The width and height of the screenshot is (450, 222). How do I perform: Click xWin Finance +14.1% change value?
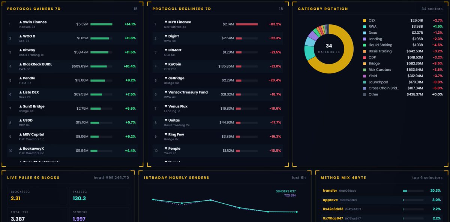coord(130,24)
